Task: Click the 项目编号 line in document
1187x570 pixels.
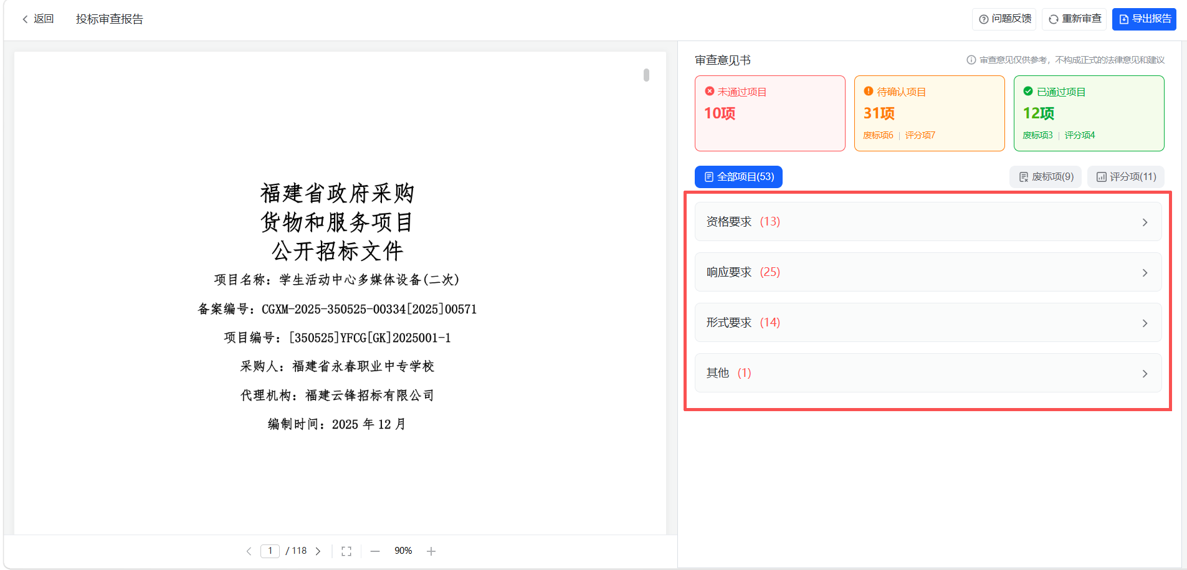Action: coord(337,338)
